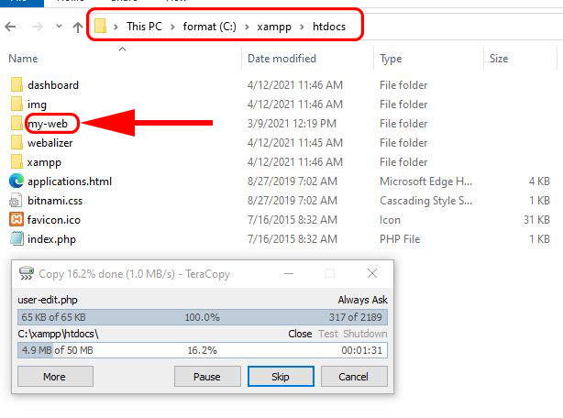Open the recent locations dropdown arrow
The image size is (563, 418).
60,27
